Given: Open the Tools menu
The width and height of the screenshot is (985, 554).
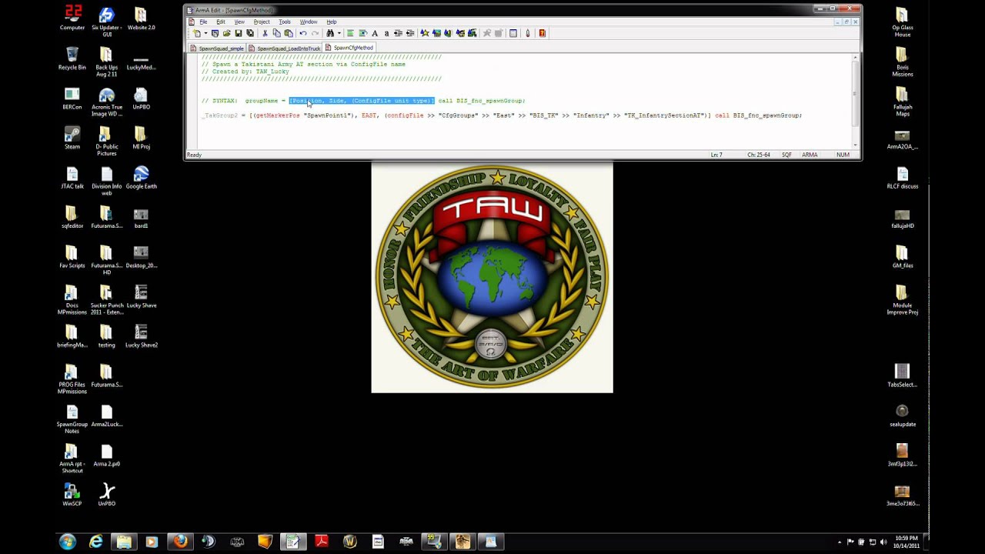Looking at the screenshot, I should [x=285, y=22].
